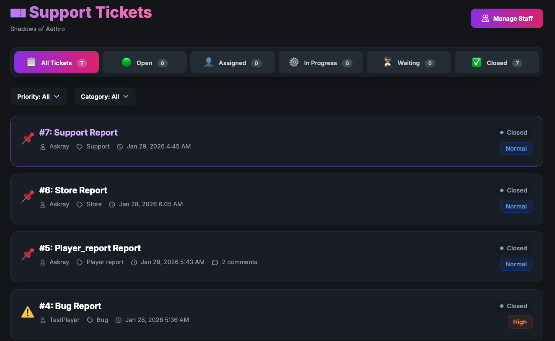Click the warning icon on the Bug Report ticket
The width and height of the screenshot is (555, 341).
point(27,312)
